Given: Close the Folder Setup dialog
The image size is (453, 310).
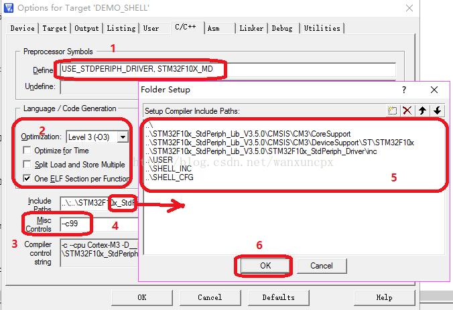Looking at the screenshot, I should [434, 90].
